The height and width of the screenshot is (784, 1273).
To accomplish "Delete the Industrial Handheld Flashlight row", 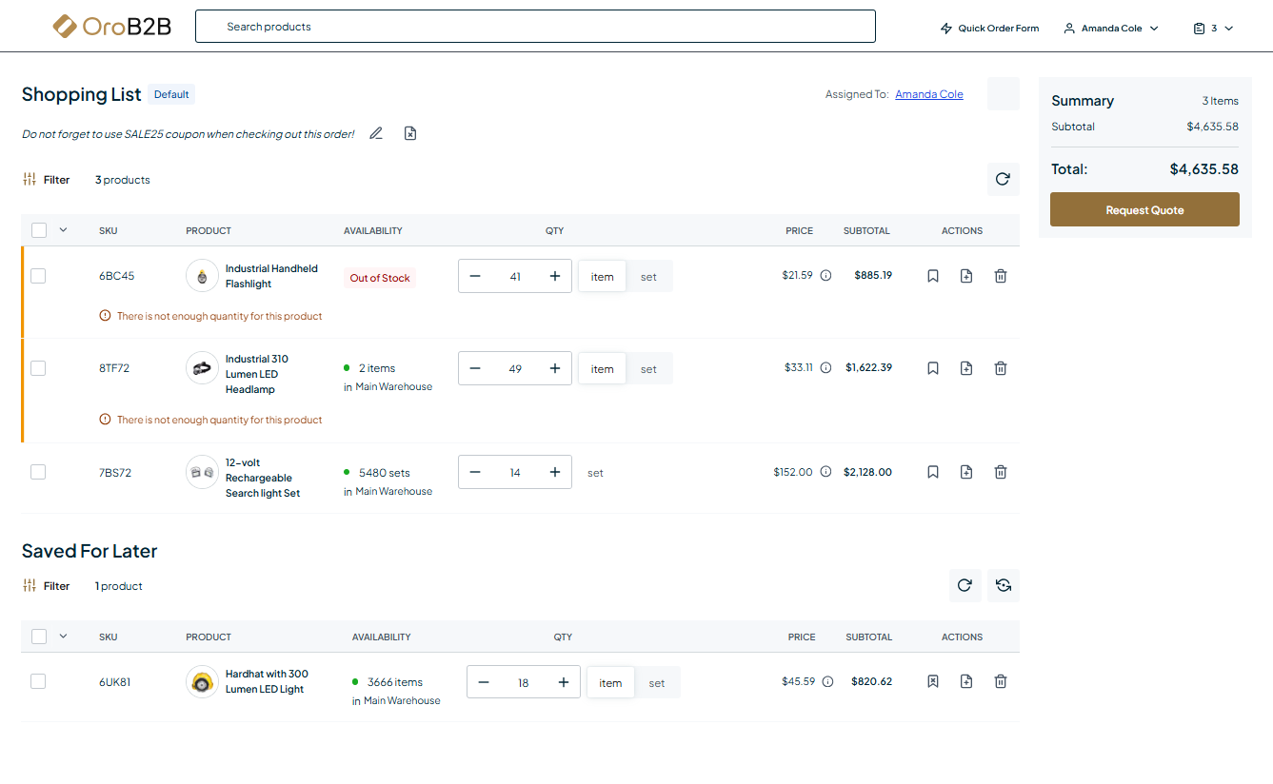I will [x=1001, y=276].
